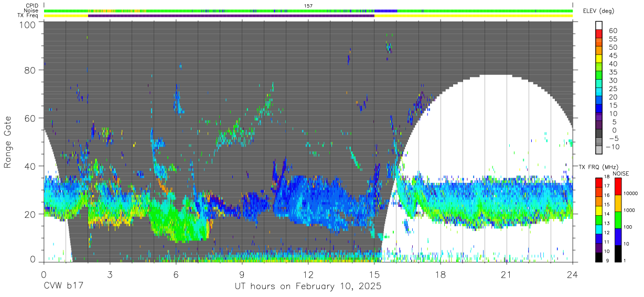Click the ELEV (deg) legend title

click(598, 11)
